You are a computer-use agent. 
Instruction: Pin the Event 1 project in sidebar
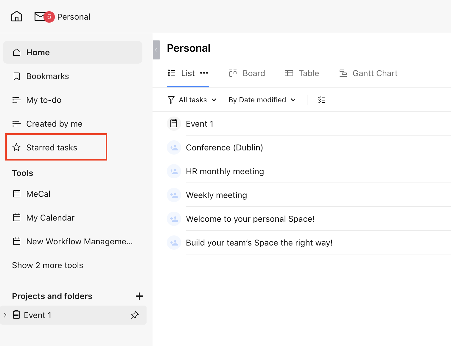click(135, 315)
